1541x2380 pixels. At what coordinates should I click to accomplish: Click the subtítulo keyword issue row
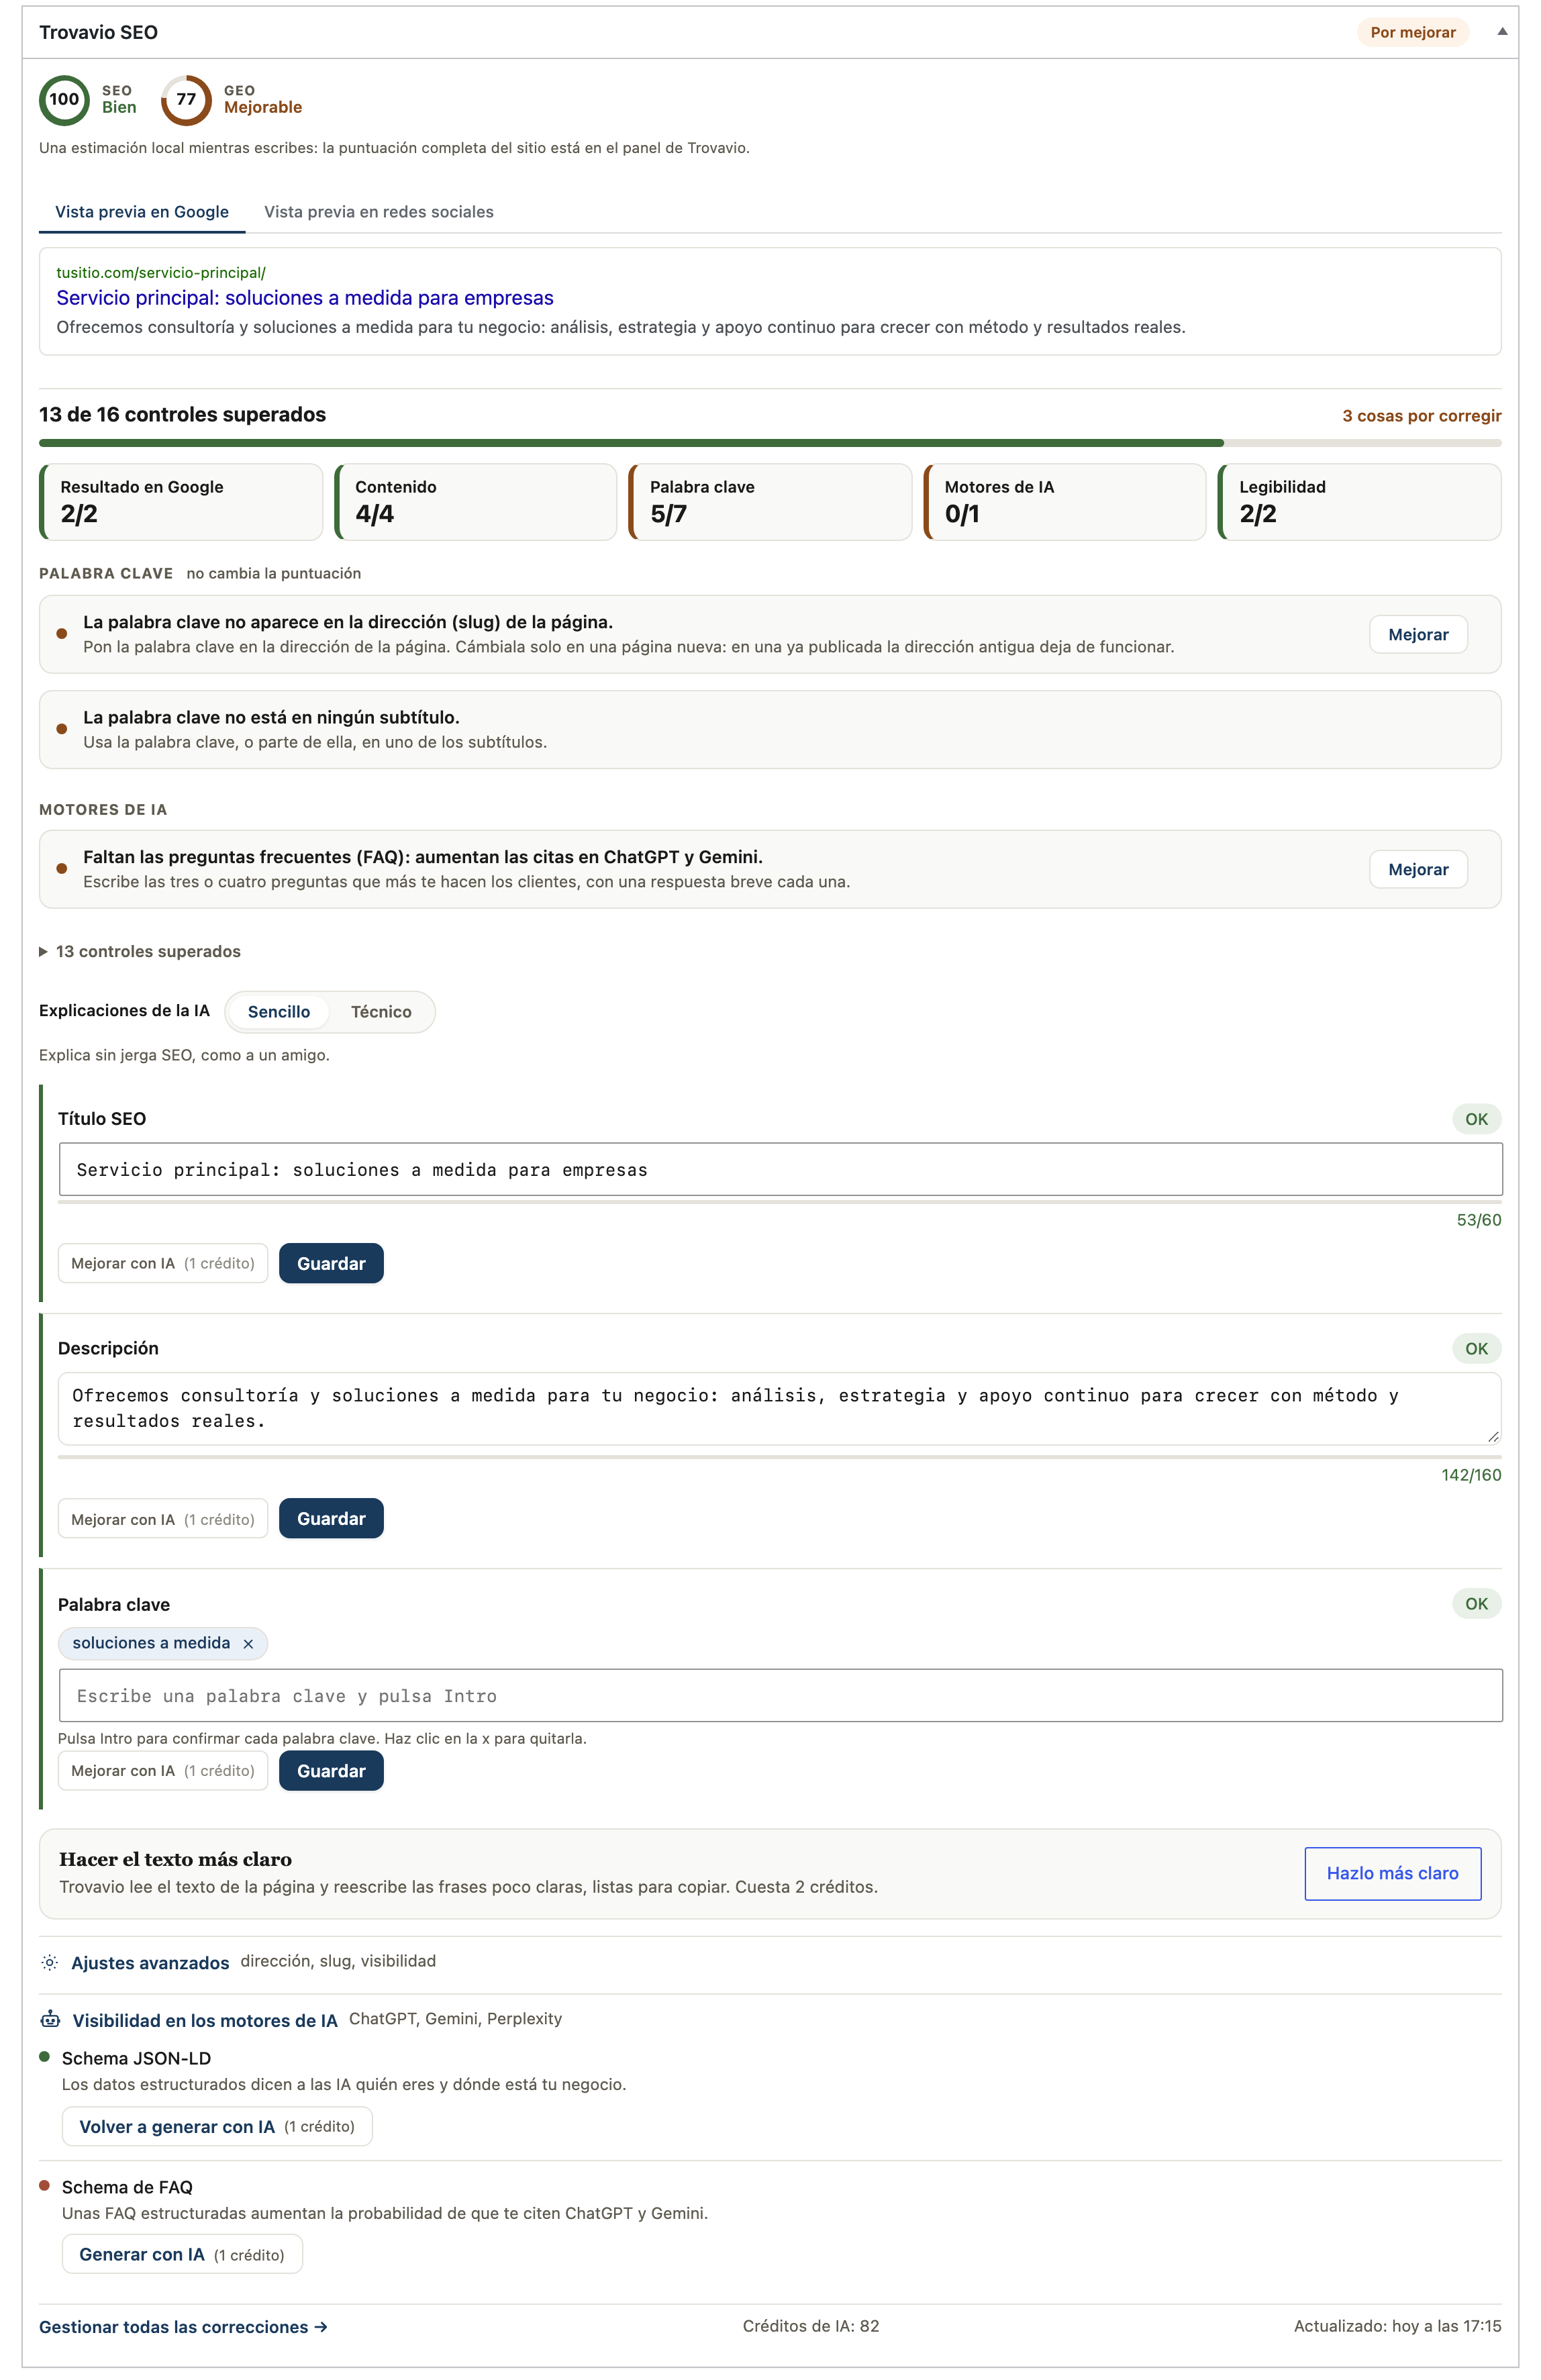[770, 729]
